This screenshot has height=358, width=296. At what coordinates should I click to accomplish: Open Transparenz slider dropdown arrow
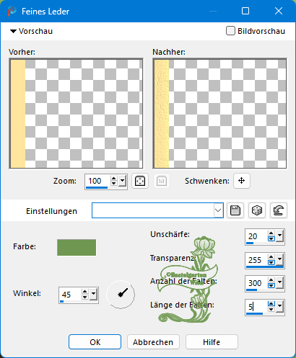coord(279,259)
